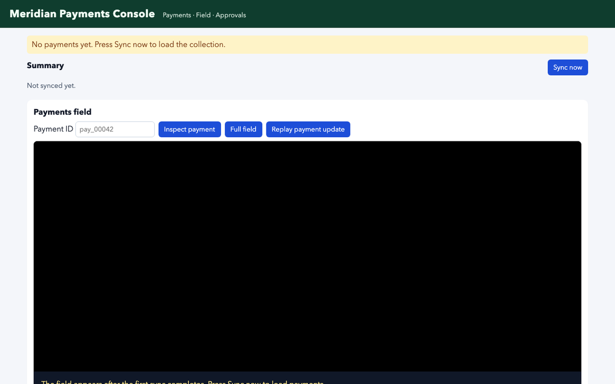615x384 pixels.
Task: Focus the Payment ID input field
Action: [115, 130]
